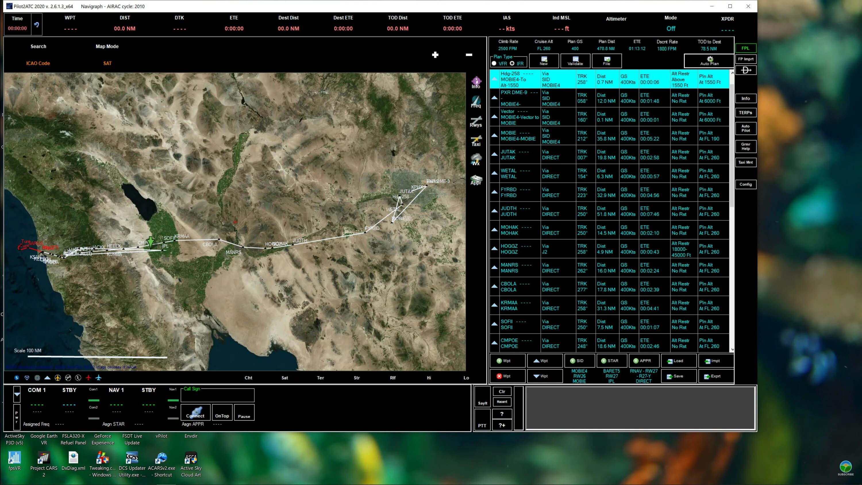
Task: Add waypoint with green plus Wpt
Action: 507,361
